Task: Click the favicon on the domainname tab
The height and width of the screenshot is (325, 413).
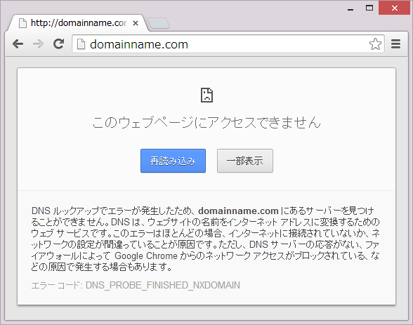Action: coord(22,23)
